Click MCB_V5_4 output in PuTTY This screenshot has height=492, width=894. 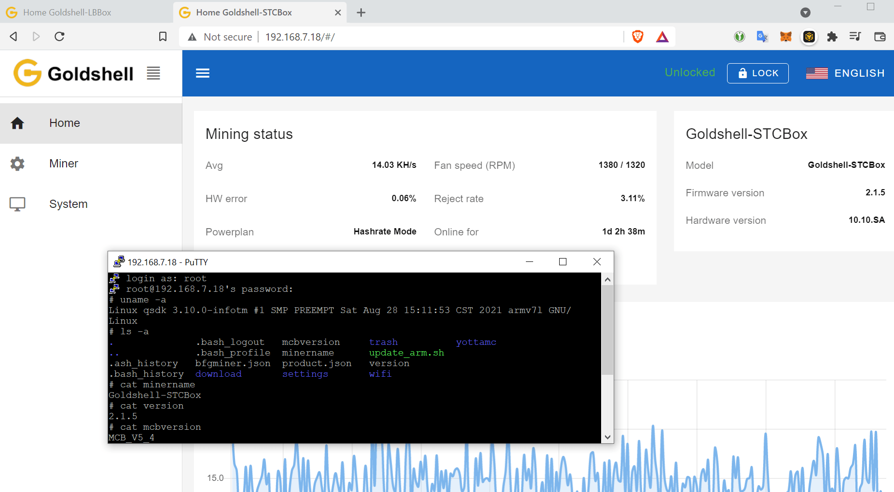[x=131, y=437]
